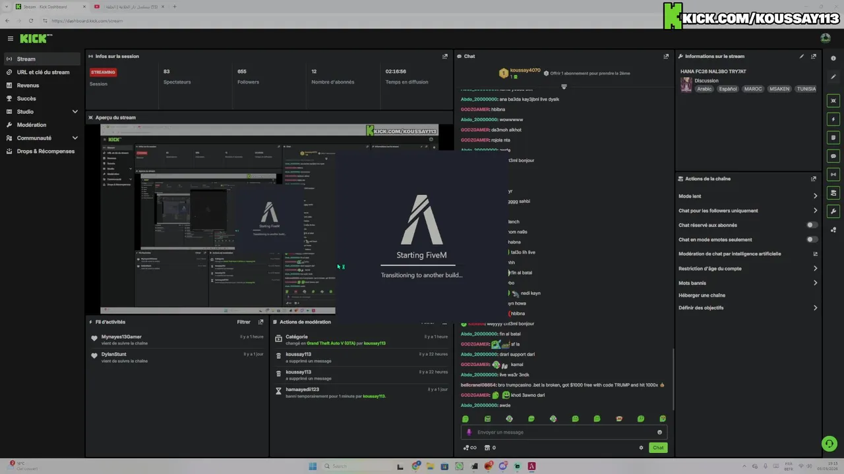Screen dimensions: 844x474
Task: Open the green support headset button
Action: [x=829, y=444]
